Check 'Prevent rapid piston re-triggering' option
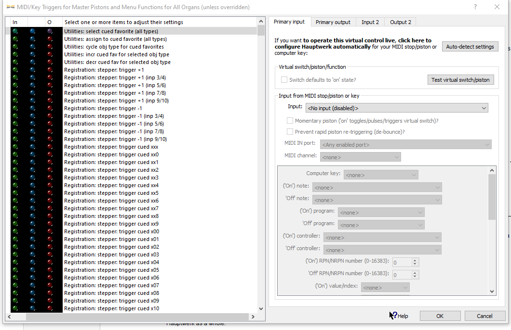 [290, 131]
